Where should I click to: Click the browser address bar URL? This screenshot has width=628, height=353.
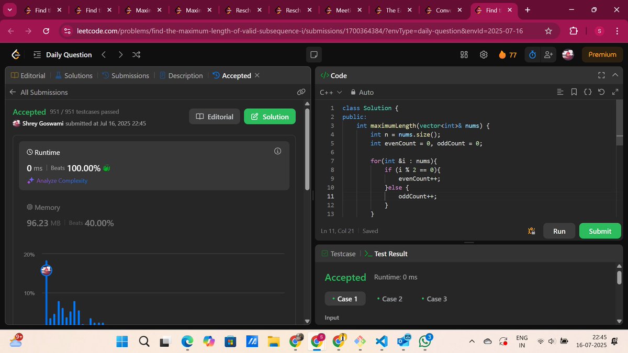click(x=300, y=31)
